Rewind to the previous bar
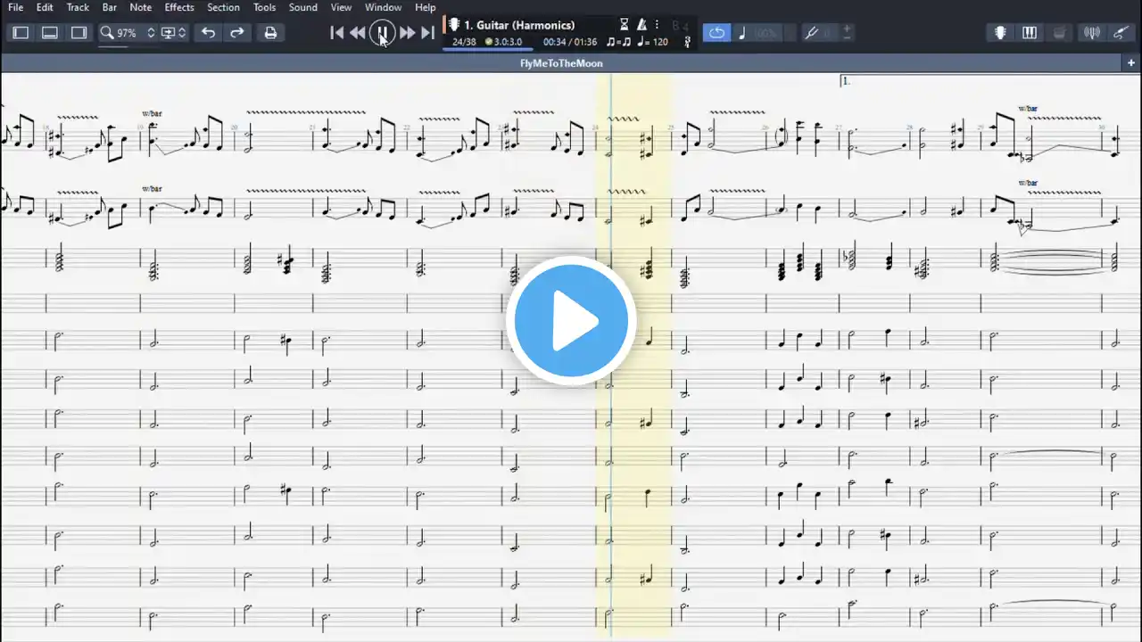The width and height of the screenshot is (1142, 642). tap(357, 33)
